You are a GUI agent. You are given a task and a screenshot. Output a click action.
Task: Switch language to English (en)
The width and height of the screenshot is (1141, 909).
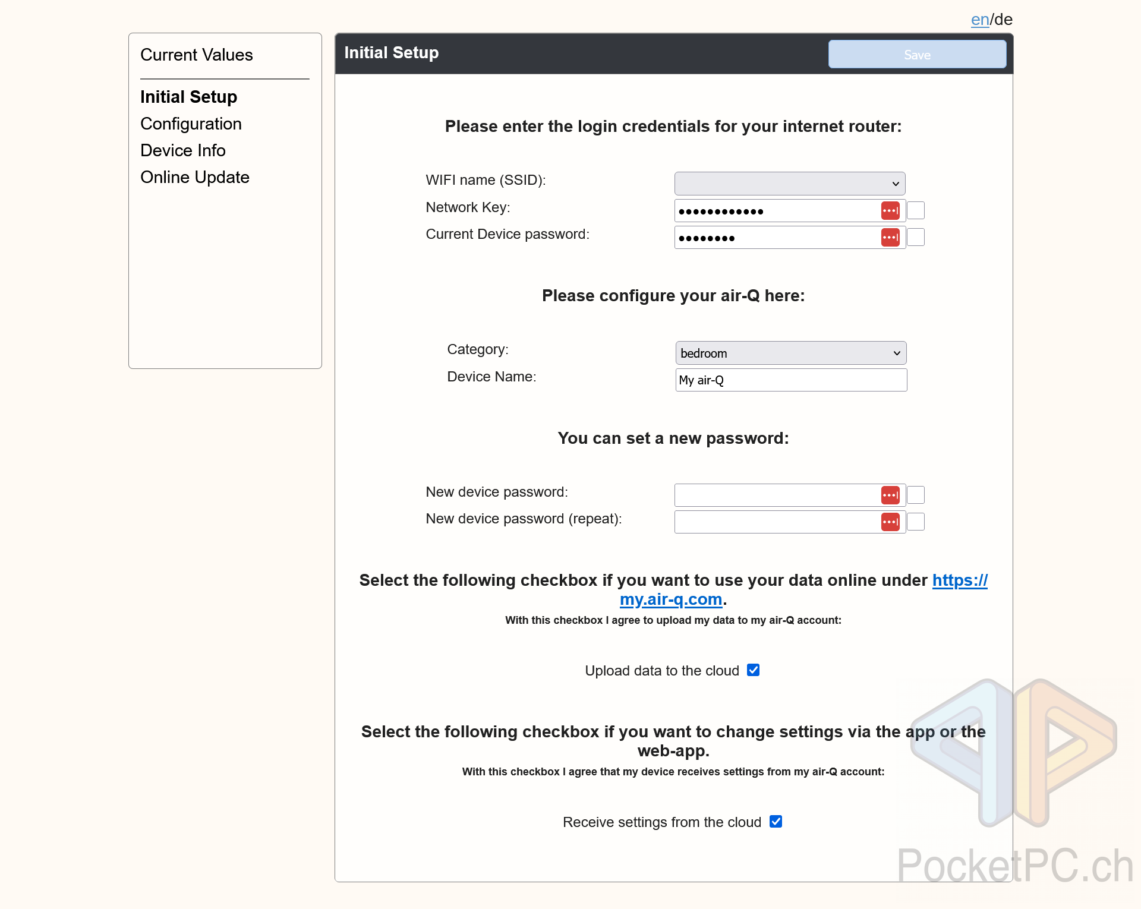(979, 20)
